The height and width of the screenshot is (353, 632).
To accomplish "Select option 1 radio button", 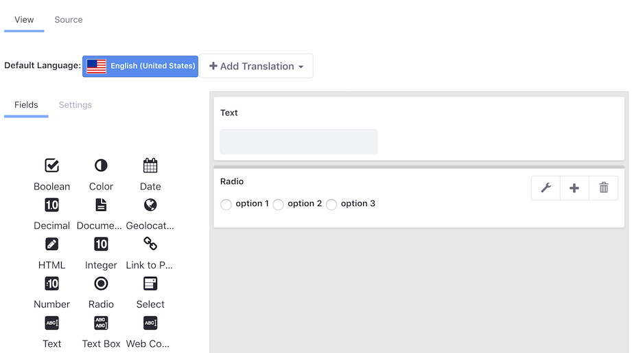I will point(226,205).
